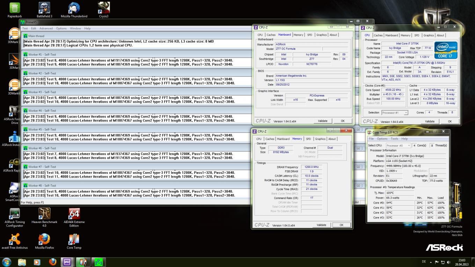Open the Select CPU dropdown in Core Temp
Screen dimensions: 475x267
point(397,146)
